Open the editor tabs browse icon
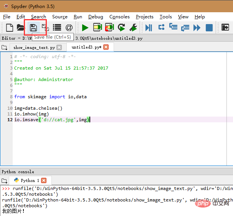The width and height of the screenshot is (233, 216). click(4, 48)
